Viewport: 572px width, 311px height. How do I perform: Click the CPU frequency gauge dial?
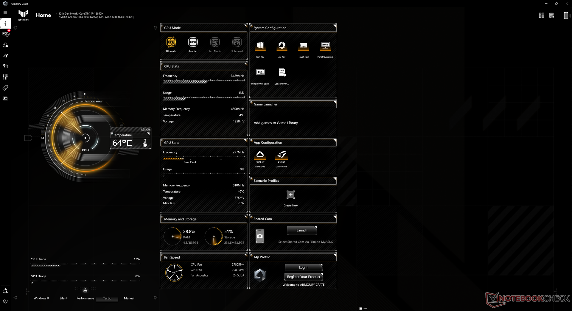click(85, 138)
